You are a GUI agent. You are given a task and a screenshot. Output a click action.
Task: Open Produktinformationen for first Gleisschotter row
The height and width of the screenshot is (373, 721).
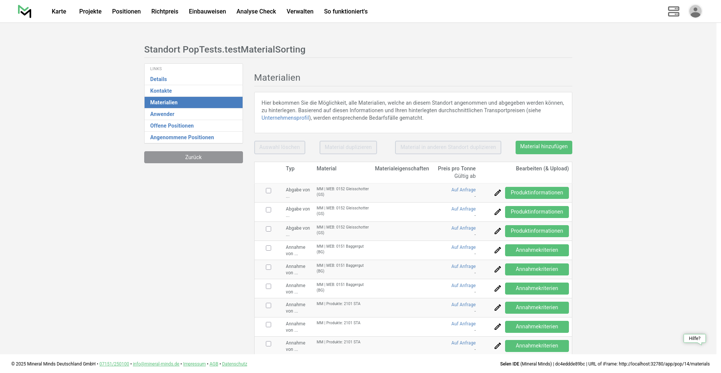coord(537,193)
